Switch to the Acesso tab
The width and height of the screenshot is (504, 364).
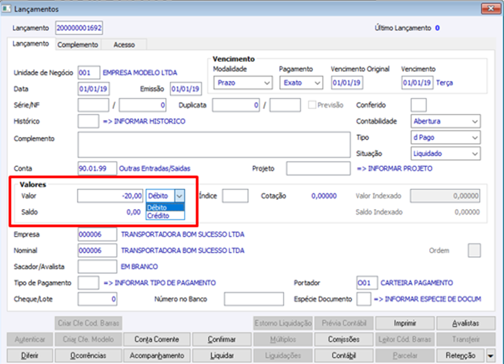tap(124, 45)
